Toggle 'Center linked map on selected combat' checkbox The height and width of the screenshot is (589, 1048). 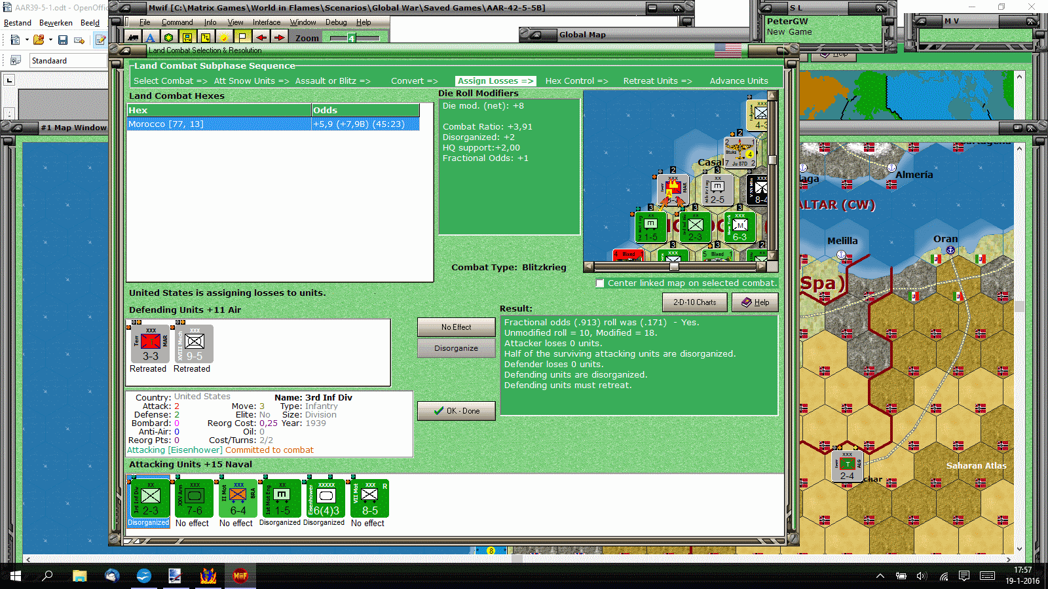(600, 283)
